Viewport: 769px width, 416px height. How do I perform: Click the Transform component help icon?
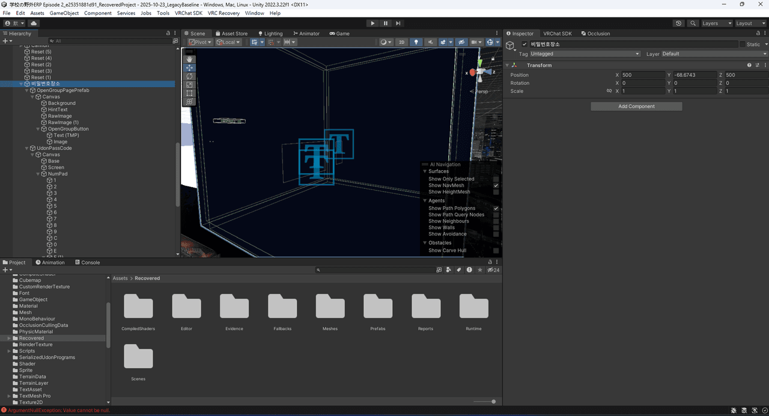tap(749, 65)
